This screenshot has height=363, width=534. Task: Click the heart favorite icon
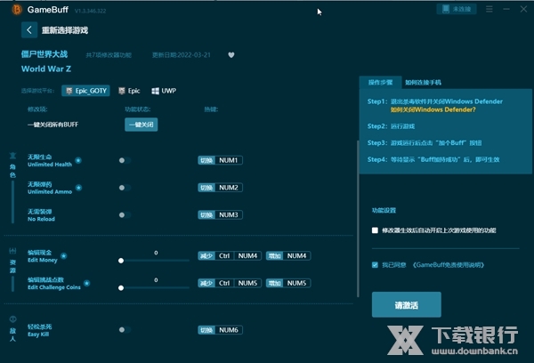(x=231, y=54)
